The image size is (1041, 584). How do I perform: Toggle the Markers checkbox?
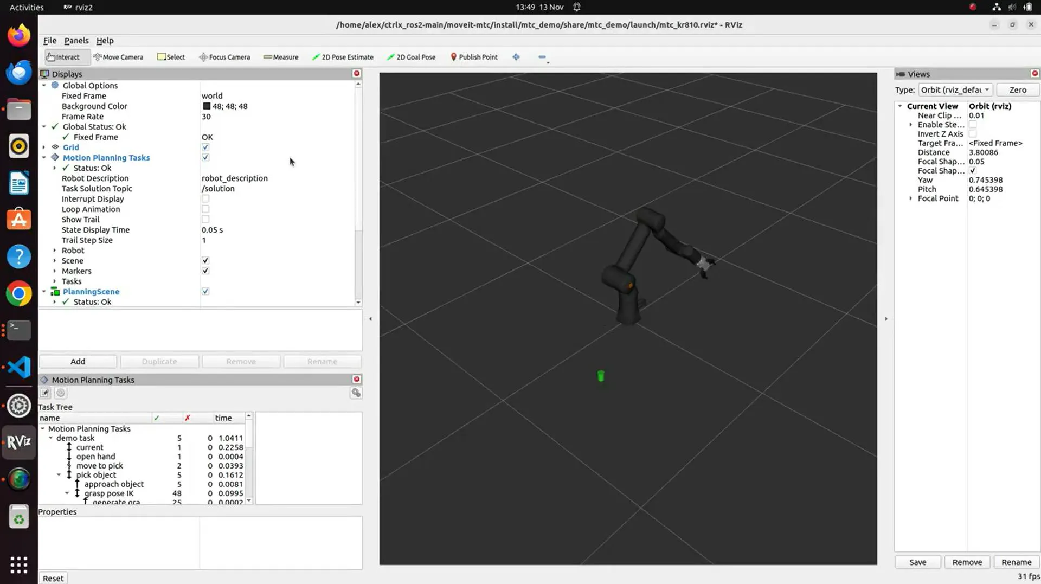pyautogui.click(x=205, y=271)
